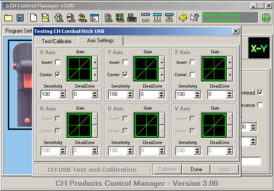This screenshot has width=274, height=191.
Task: Click the Z Axis gain curve graph
Action: click(214, 69)
